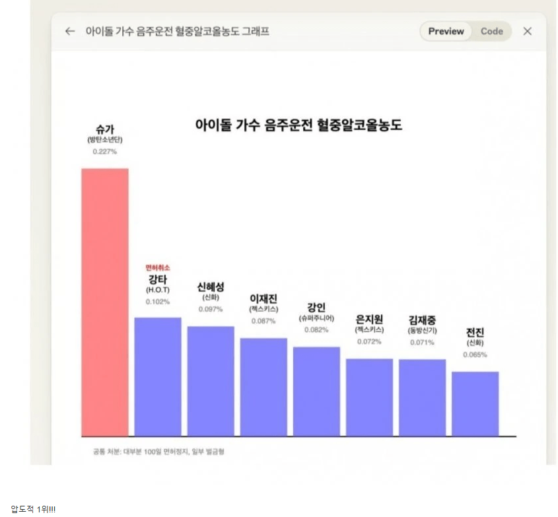558x517 pixels.
Task: Select the 0.227% value label
Action: (105, 152)
